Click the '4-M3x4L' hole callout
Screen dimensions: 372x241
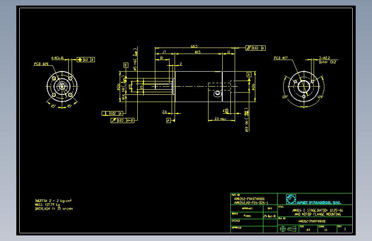pyautogui.click(x=57, y=58)
